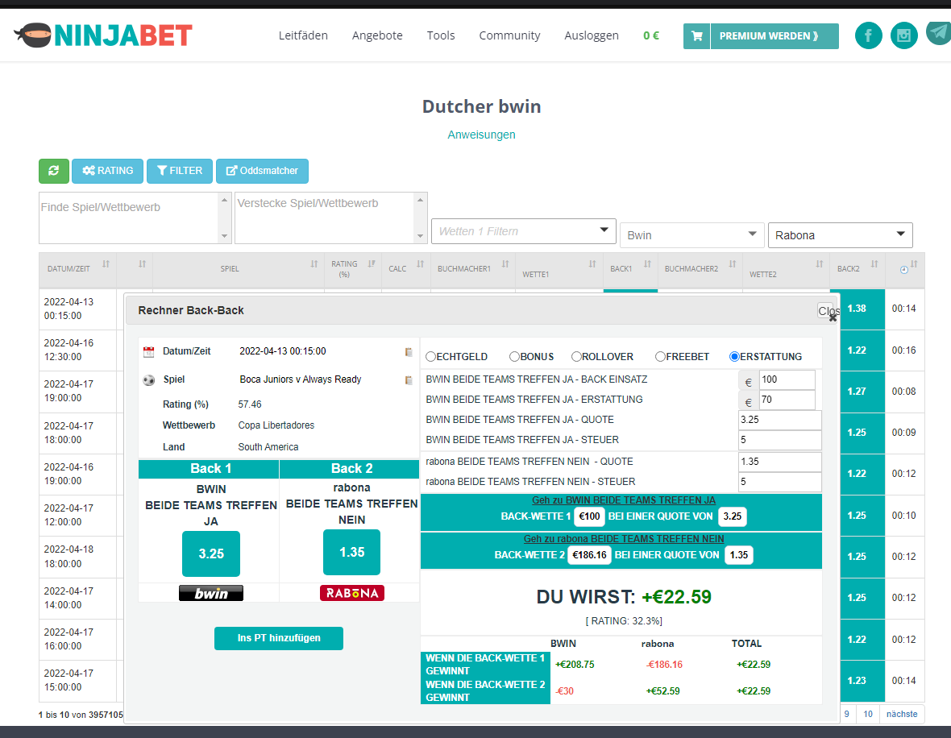The image size is (951, 738).
Task: Sort by the BACK2 column arrows
Action: coord(874,263)
